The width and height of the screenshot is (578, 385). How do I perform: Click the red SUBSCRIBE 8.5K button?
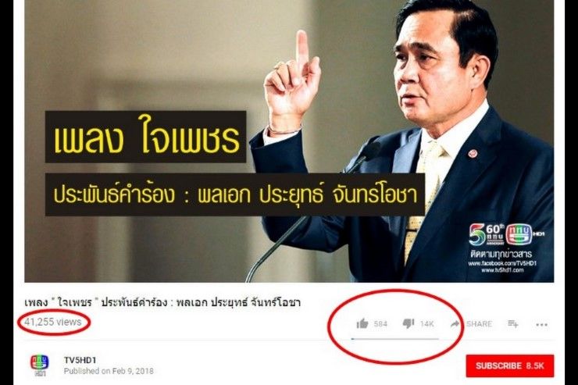tap(510, 365)
